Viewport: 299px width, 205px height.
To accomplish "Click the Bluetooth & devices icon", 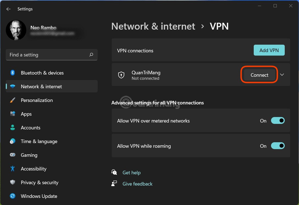I will pyautogui.click(x=13, y=73).
